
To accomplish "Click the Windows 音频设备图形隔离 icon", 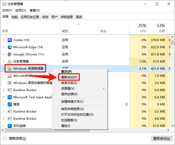I will coord(10,83).
